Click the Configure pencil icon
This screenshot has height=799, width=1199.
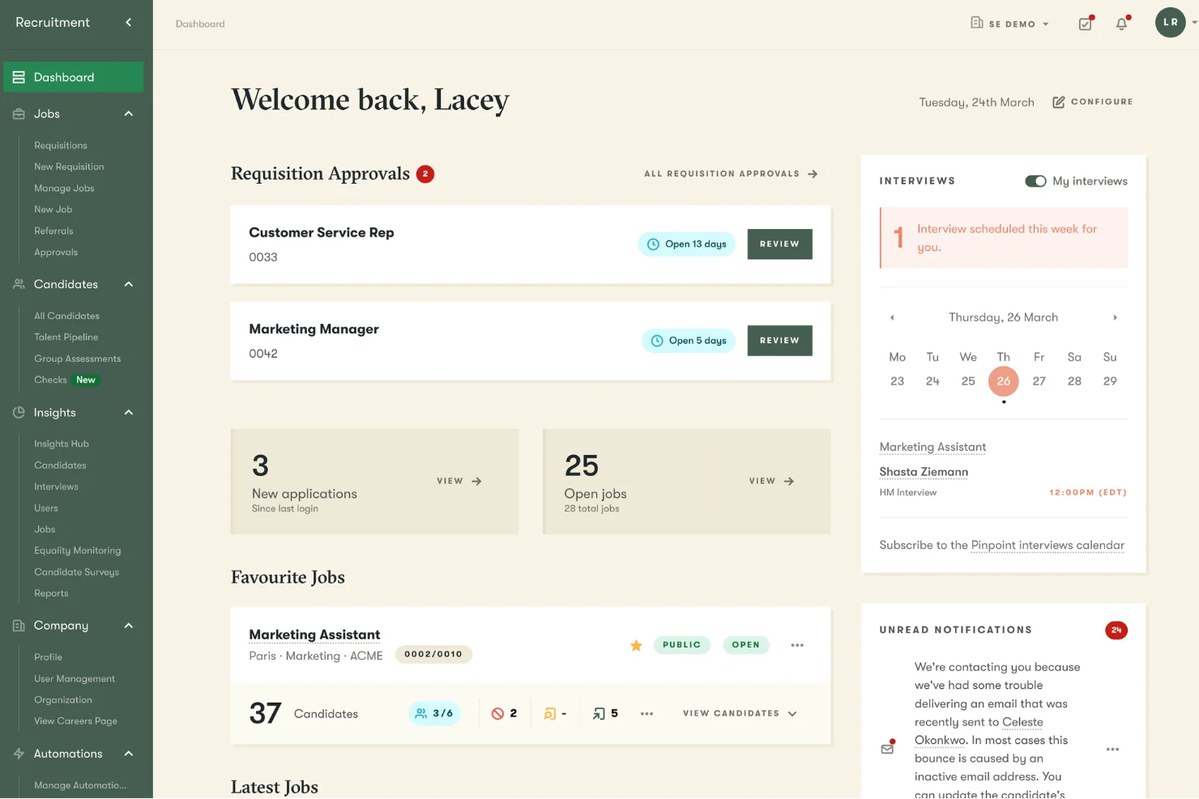pyautogui.click(x=1058, y=102)
